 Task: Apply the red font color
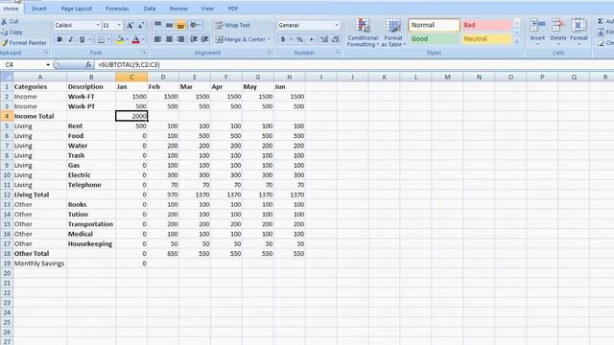tap(135, 39)
